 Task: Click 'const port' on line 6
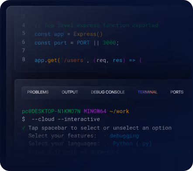[51, 43]
